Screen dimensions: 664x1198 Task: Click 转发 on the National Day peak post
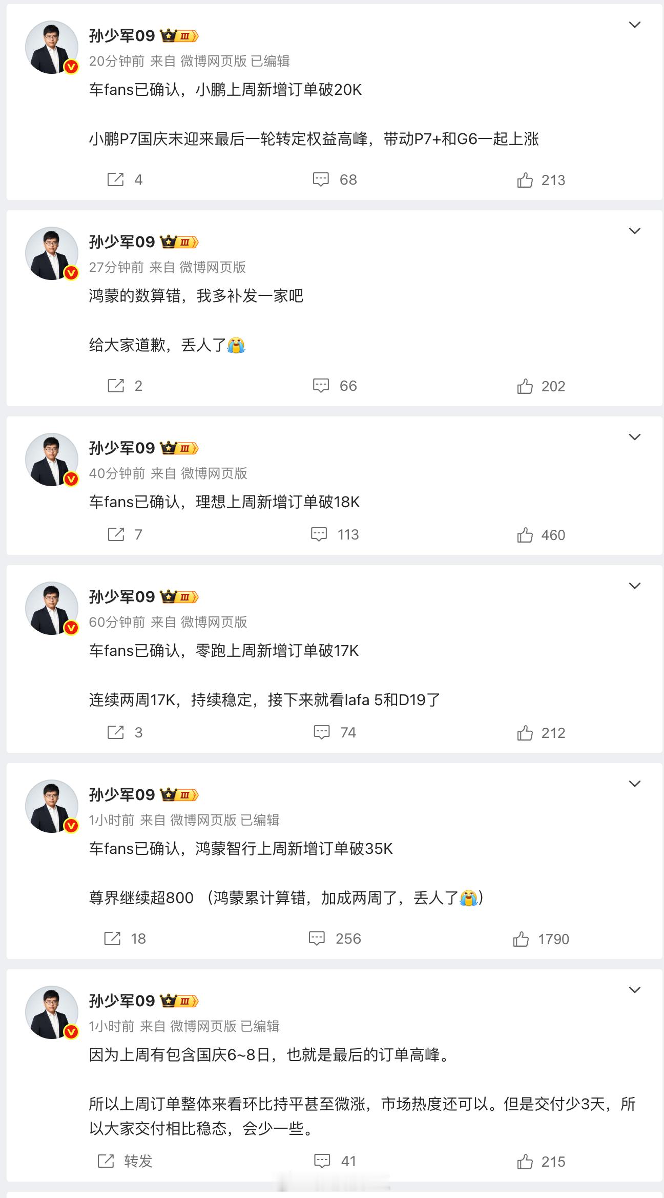click(126, 1161)
